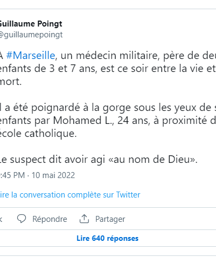The height and width of the screenshot is (263, 216).
Task: Click the line about enfants de 3 et 7 ans
Action: coord(108,69)
